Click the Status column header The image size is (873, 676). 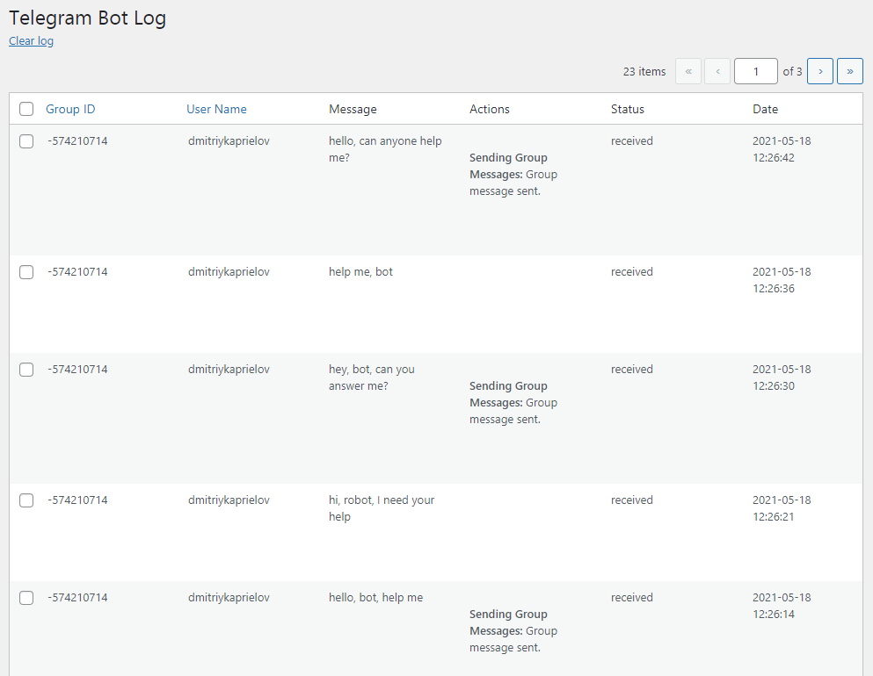(628, 109)
